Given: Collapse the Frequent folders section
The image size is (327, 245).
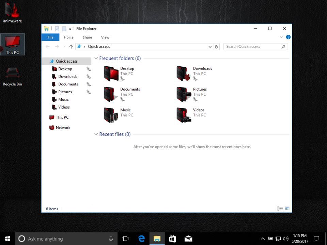Looking at the screenshot, I should click(x=96, y=59).
